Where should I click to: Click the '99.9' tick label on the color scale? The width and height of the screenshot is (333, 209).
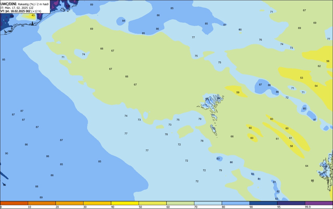pos(308,207)
